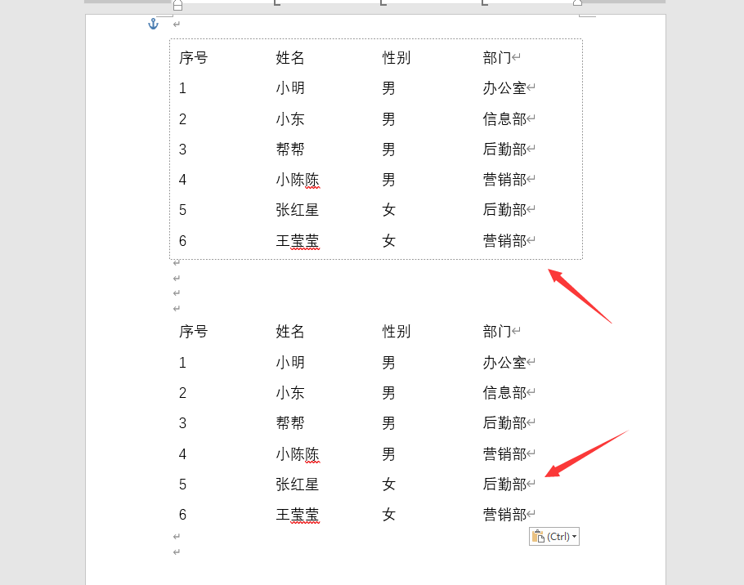
Task: Click 小明 in the pasted copy below
Action: tap(290, 363)
